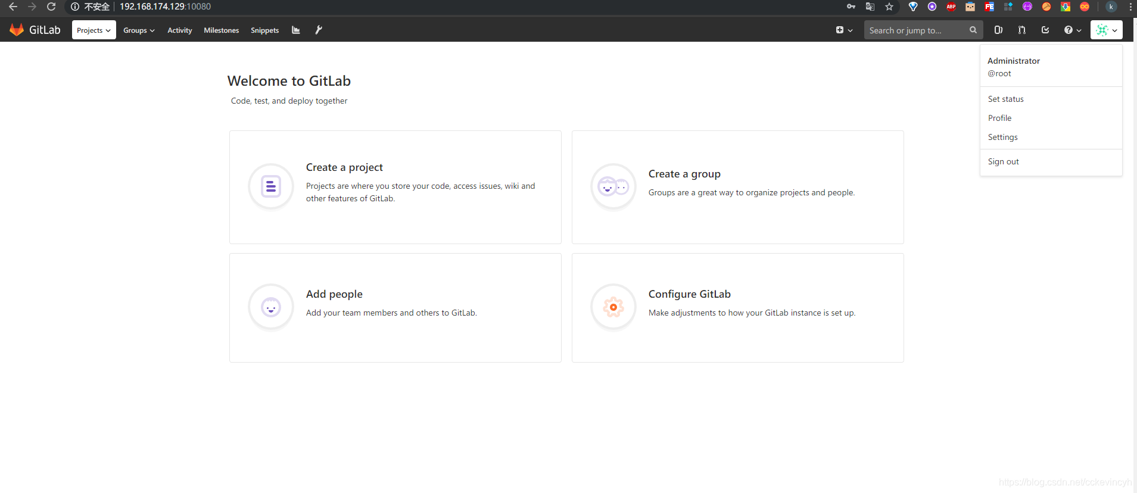The height and width of the screenshot is (493, 1137).
Task: Click the Configure GitLab gear icon
Action: point(613,307)
